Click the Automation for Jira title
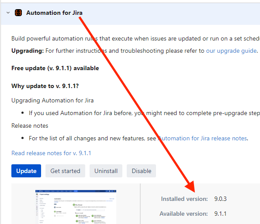The image size is (260, 224). pos(54,13)
